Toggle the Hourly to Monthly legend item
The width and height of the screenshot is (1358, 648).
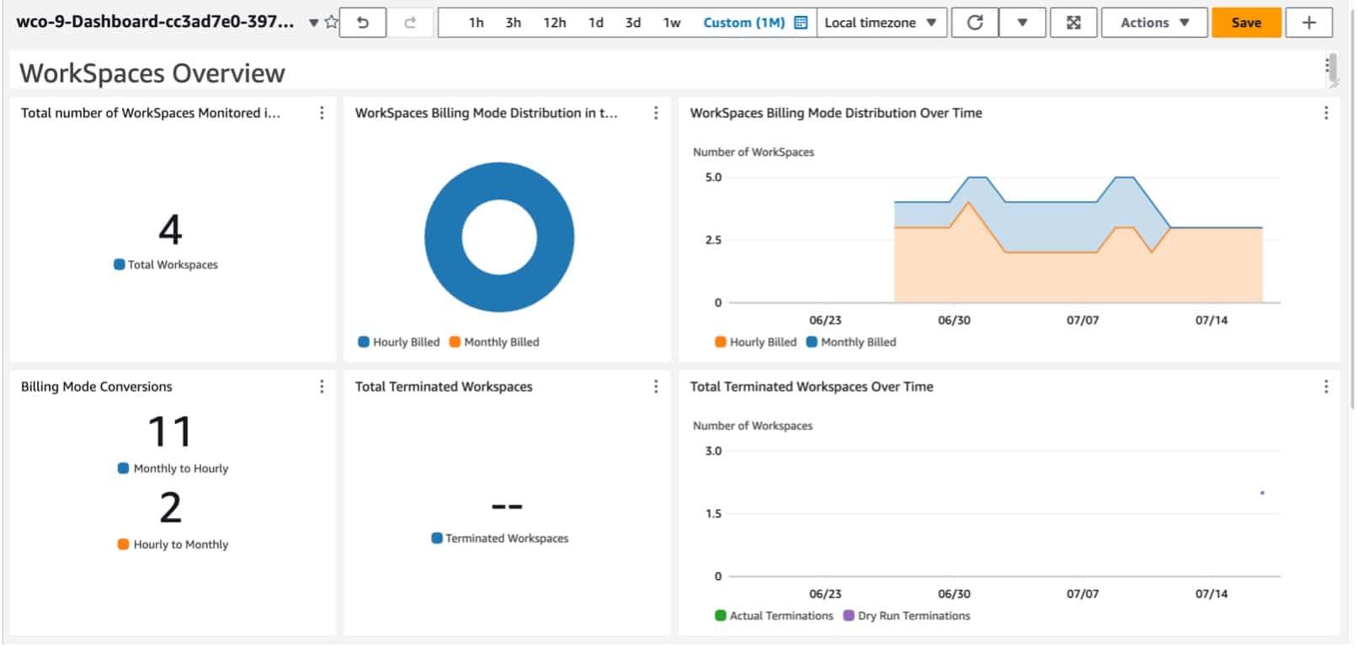(173, 544)
